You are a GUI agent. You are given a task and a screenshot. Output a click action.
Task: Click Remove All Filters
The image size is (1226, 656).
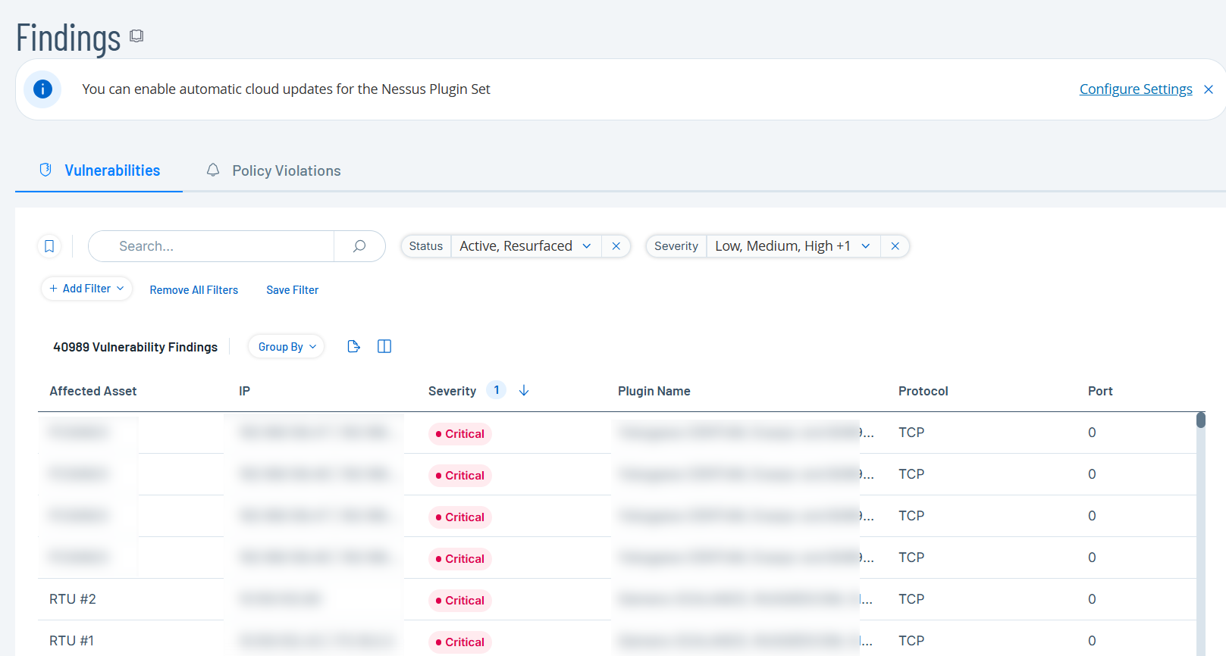[194, 290]
